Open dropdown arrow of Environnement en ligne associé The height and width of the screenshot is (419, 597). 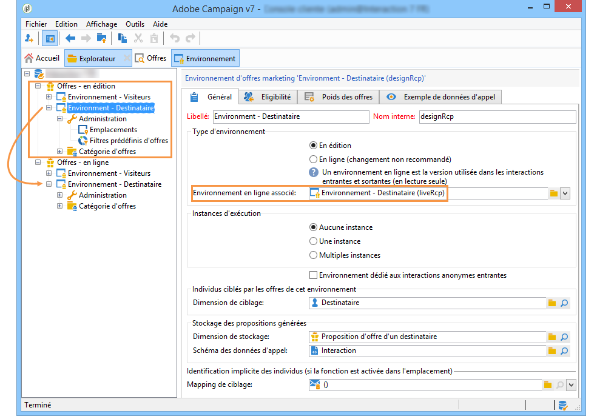tap(565, 193)
